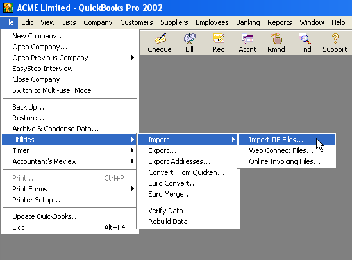Screen dimensions: 352x260
Task: Run Verify Data
Action: [188, 211]
